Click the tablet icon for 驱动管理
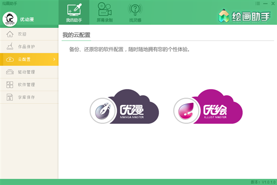This screenshot has width=277, height=185. [x=10, y=72]
